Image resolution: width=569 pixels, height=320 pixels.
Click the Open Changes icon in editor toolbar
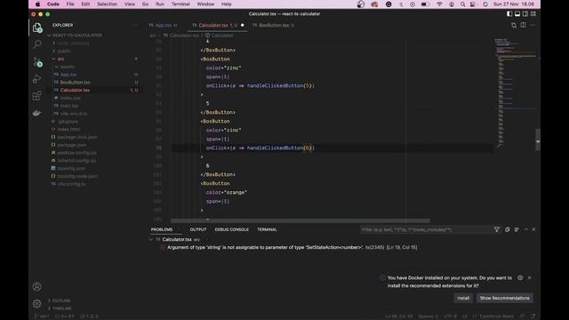tap(514, 25)
